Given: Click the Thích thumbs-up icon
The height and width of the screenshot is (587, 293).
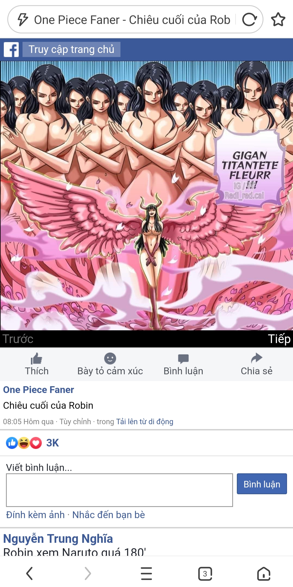Looking at the screenshot, I should pos(37,358).
